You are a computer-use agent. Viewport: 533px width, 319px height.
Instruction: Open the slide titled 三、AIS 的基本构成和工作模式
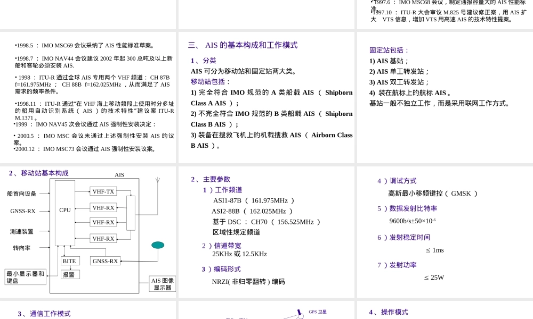266,98
